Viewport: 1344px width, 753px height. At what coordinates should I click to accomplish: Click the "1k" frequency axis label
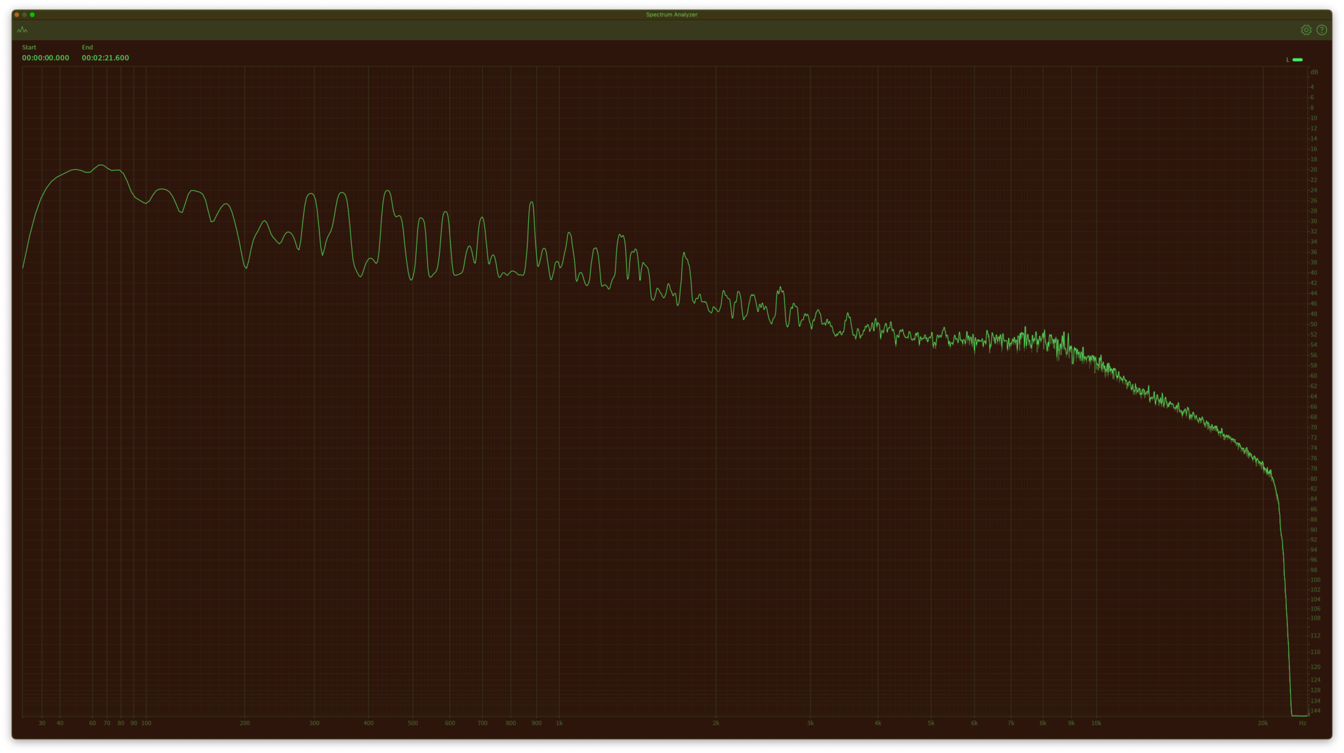[x=559, y=723]
